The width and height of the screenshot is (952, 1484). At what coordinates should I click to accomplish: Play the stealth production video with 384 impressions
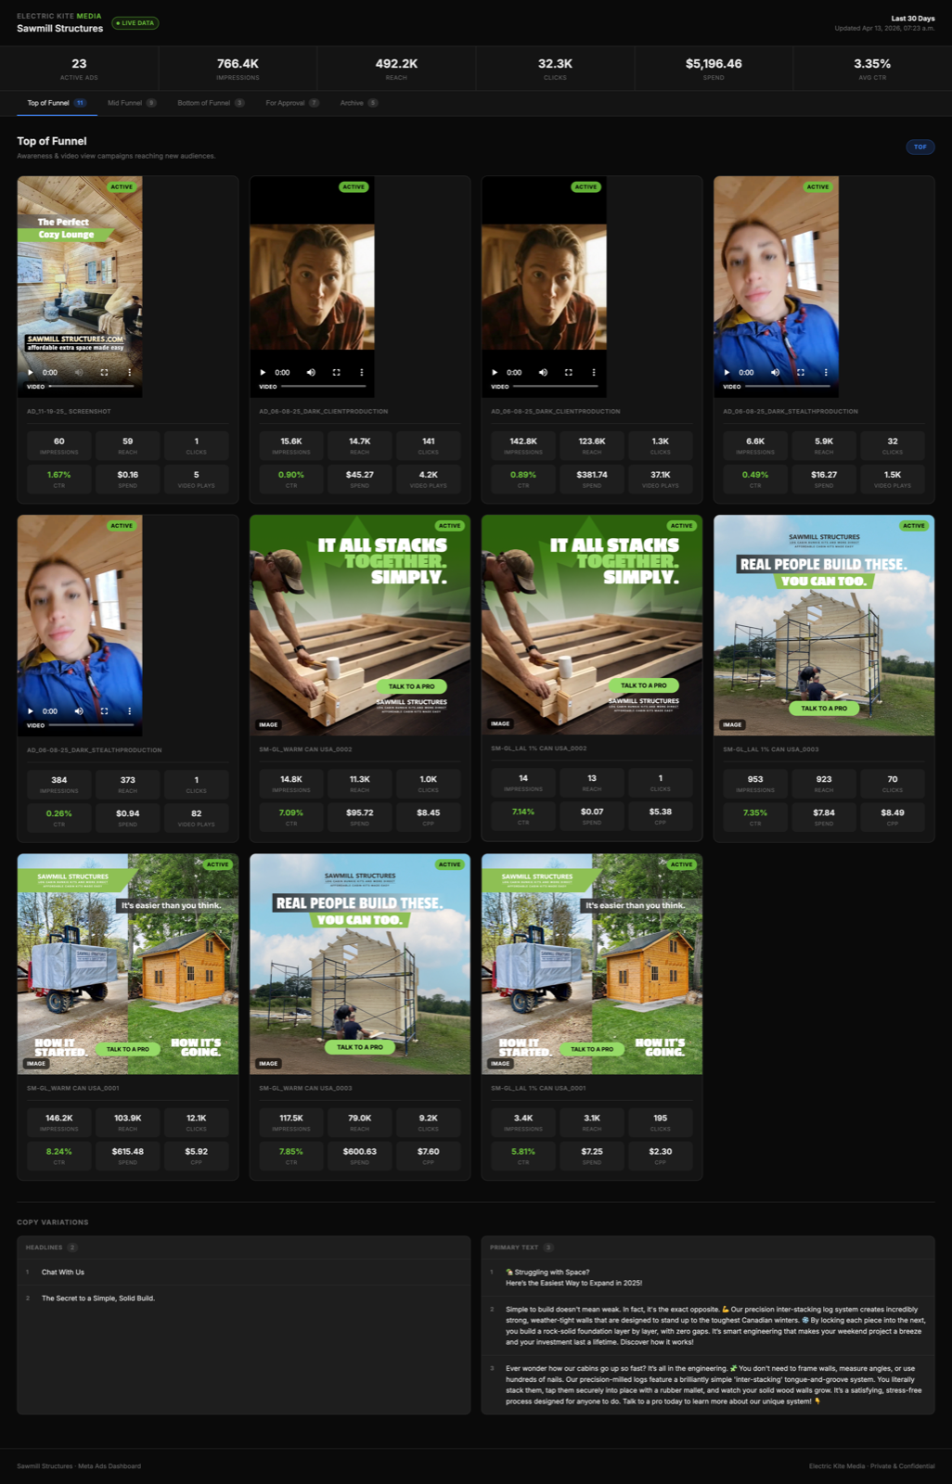pos(31,711)
